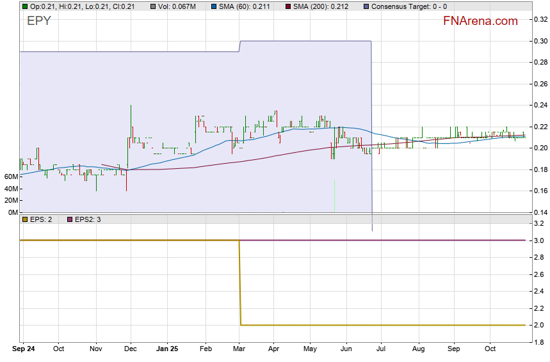Screen dimensions: 550x362
Task: Click the green price legend swatch
Action: pos(25,6)
